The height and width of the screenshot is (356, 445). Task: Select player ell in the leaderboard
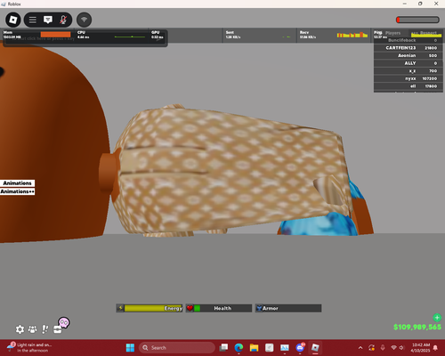click(409, 86)
